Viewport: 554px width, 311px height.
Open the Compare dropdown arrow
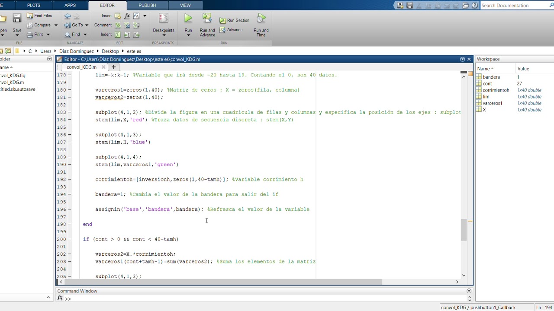tap(56, 25)
